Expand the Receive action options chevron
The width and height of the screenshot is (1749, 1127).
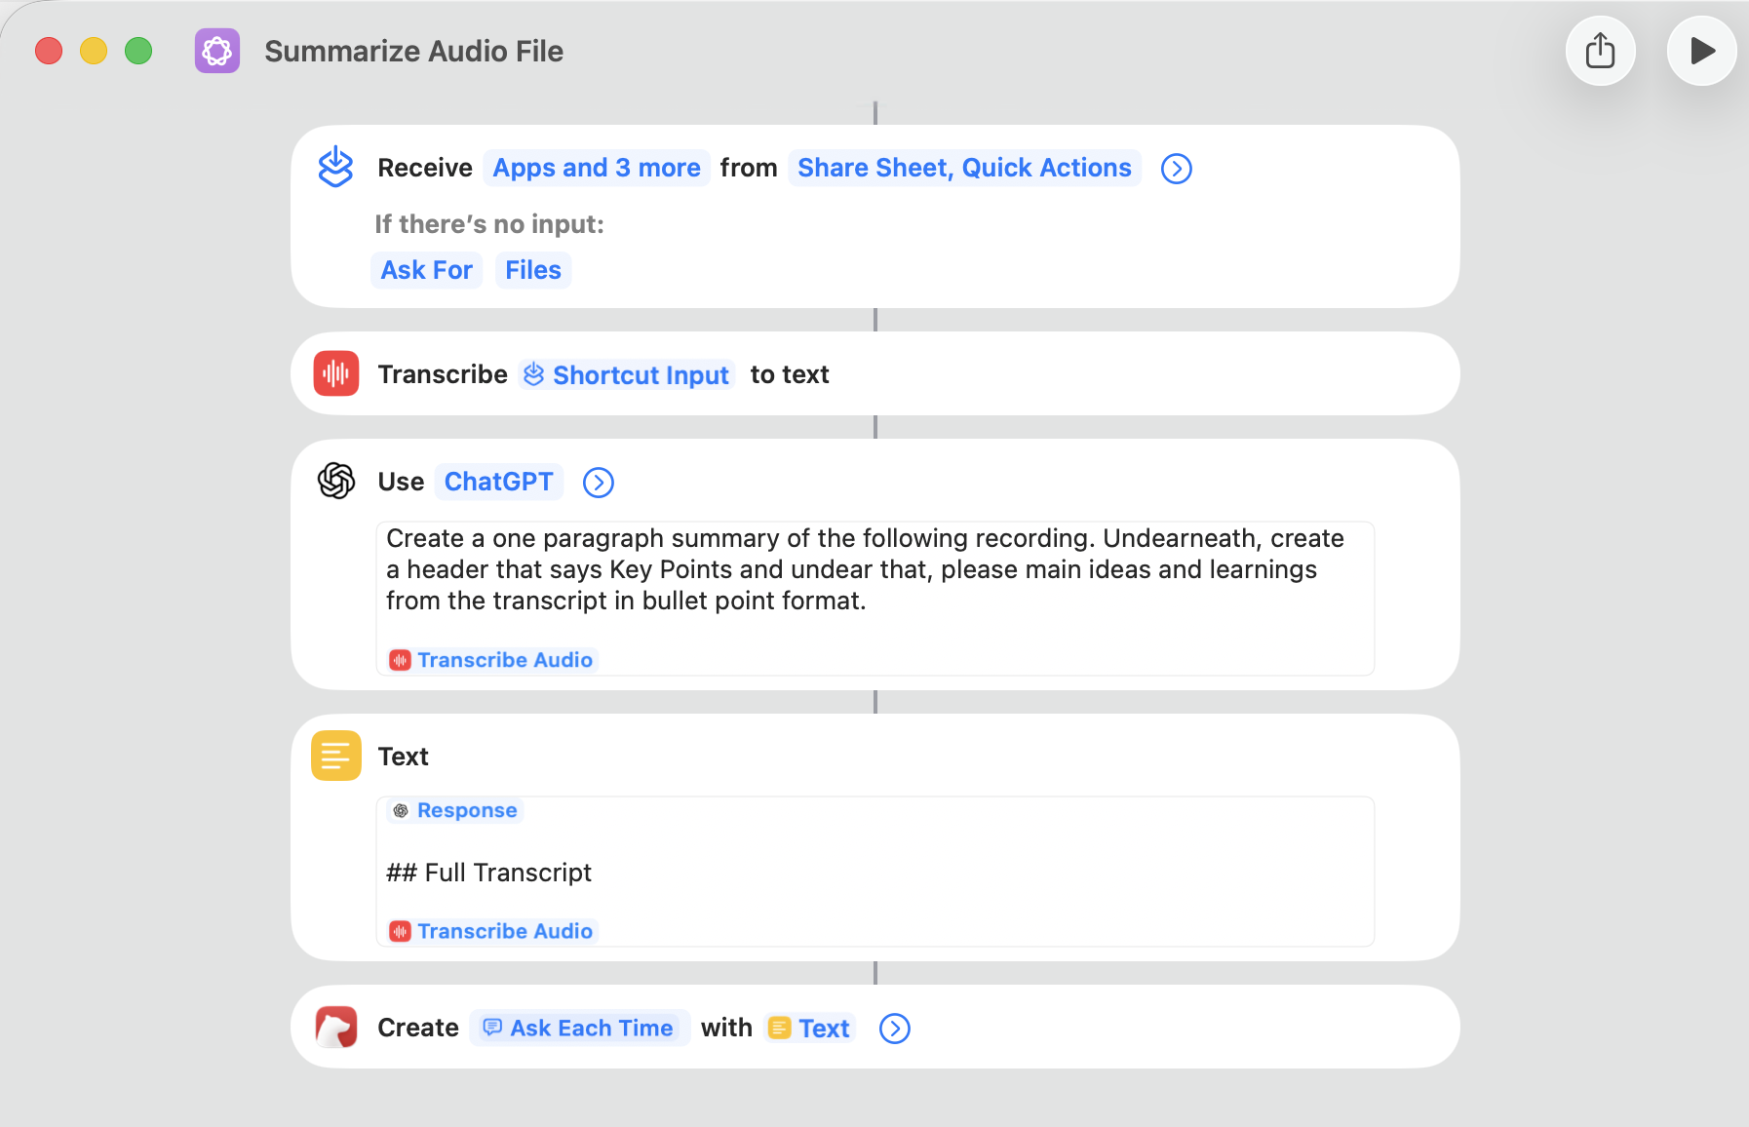point(1176,169)
